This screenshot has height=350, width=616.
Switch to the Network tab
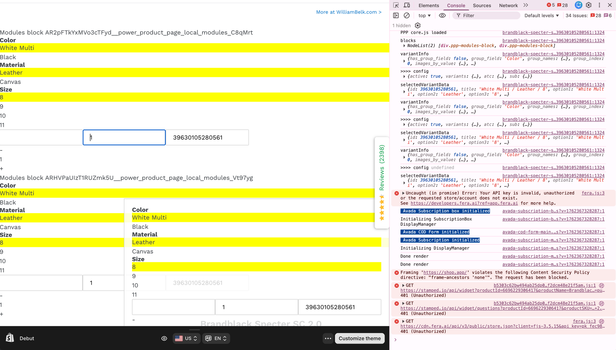click(x=508, y=5)
